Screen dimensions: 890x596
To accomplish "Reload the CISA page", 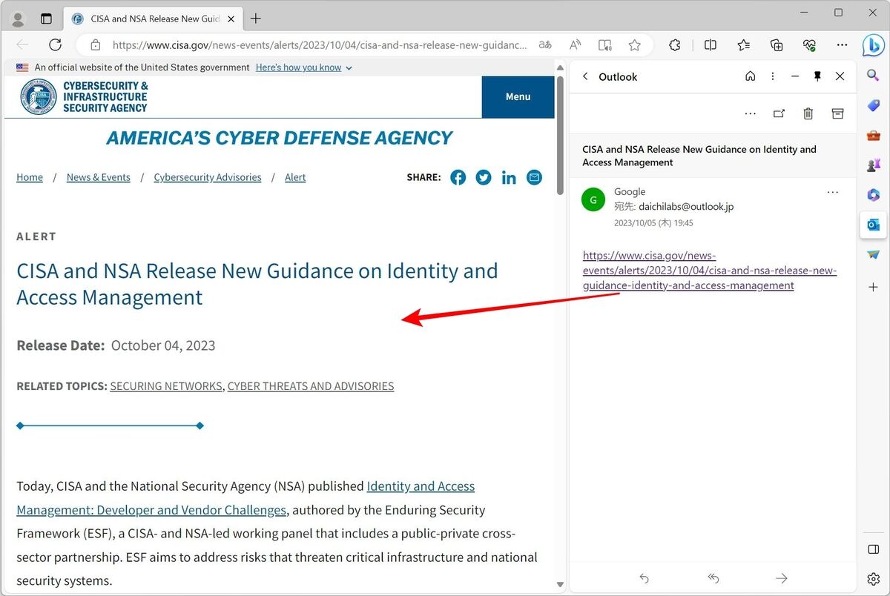I will point(55,44).
